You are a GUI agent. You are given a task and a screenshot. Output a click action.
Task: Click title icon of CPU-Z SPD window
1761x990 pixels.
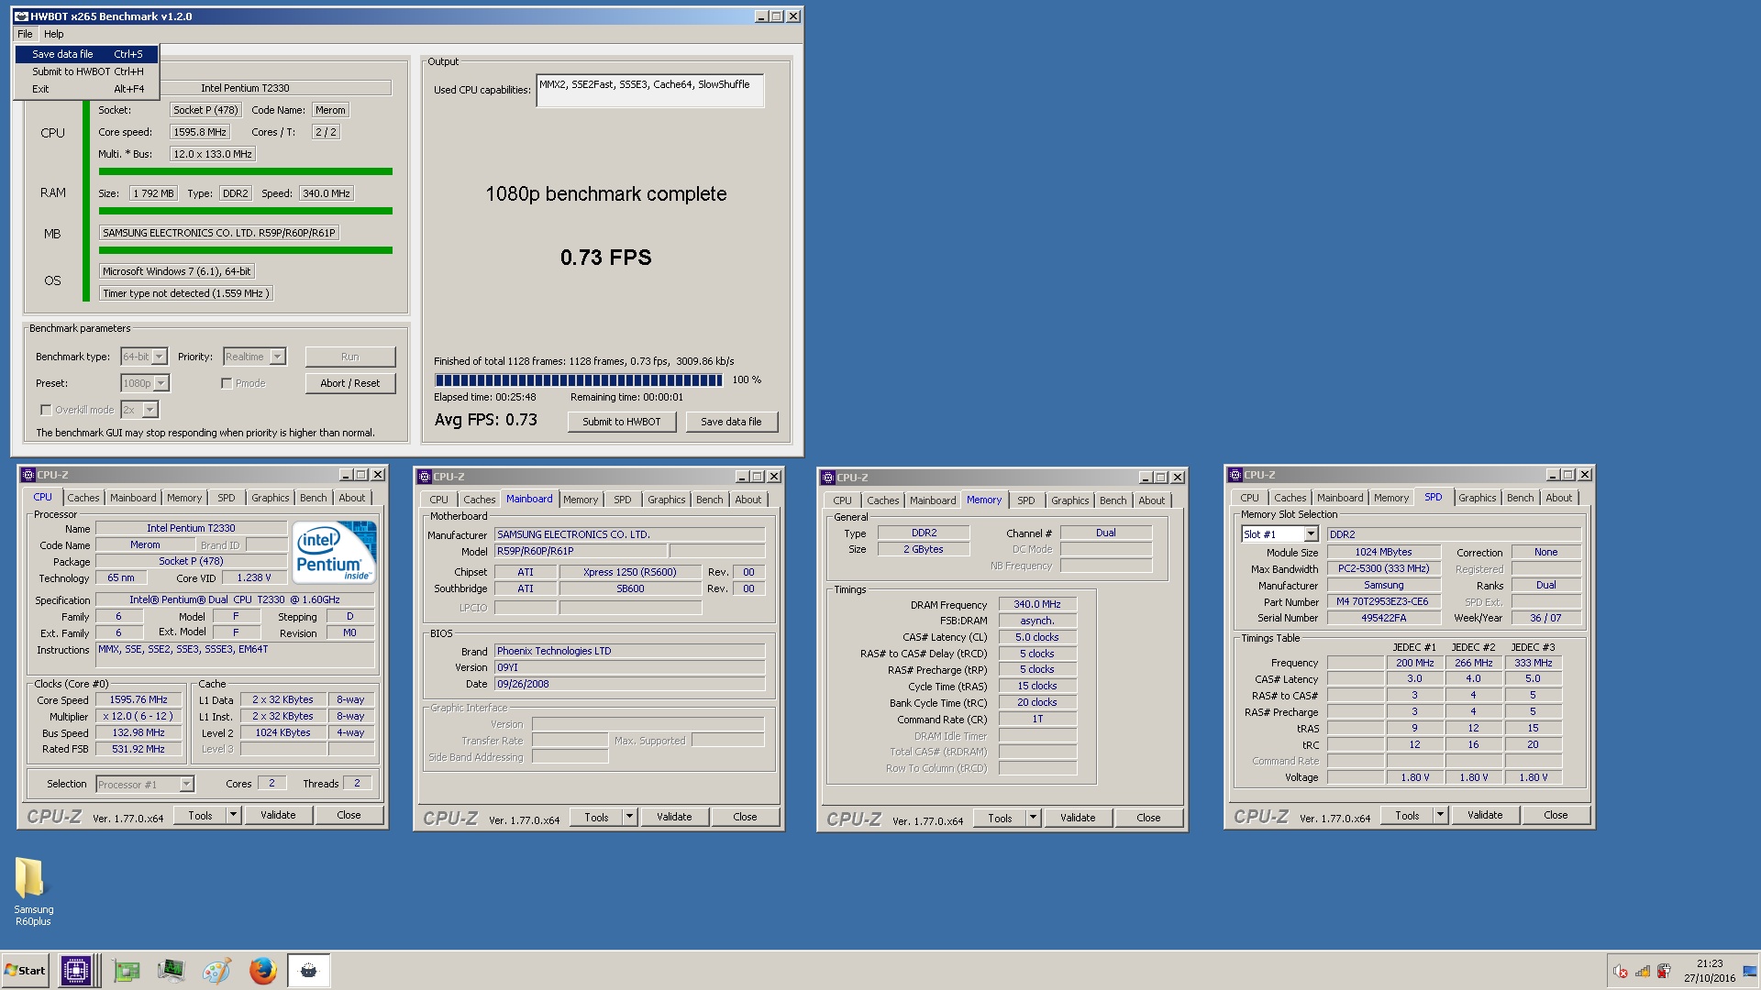click(x=1235, y=475)
